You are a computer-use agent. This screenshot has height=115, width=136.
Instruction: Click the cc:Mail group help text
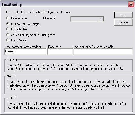pyautogui.click(x=67, y=105)
